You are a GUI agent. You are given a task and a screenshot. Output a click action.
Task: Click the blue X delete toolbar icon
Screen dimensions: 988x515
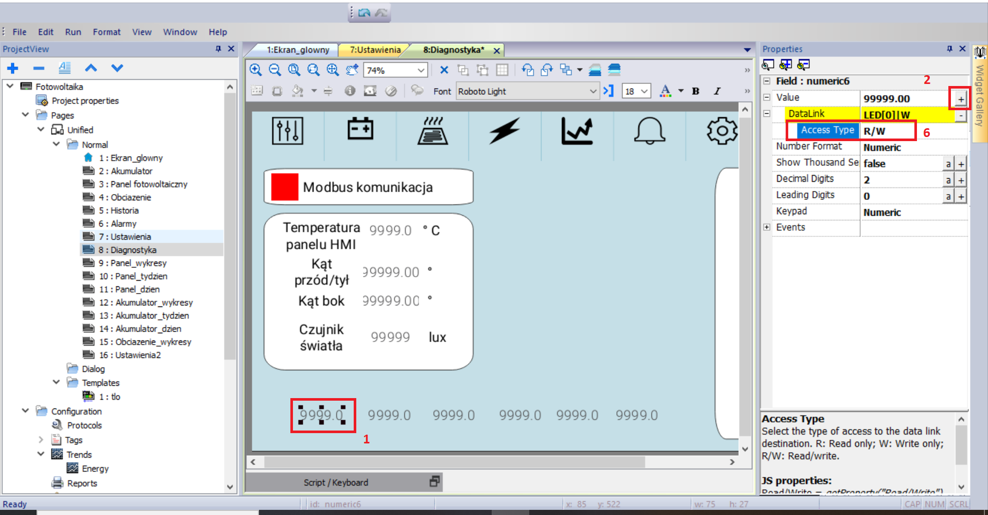[444, 70]
